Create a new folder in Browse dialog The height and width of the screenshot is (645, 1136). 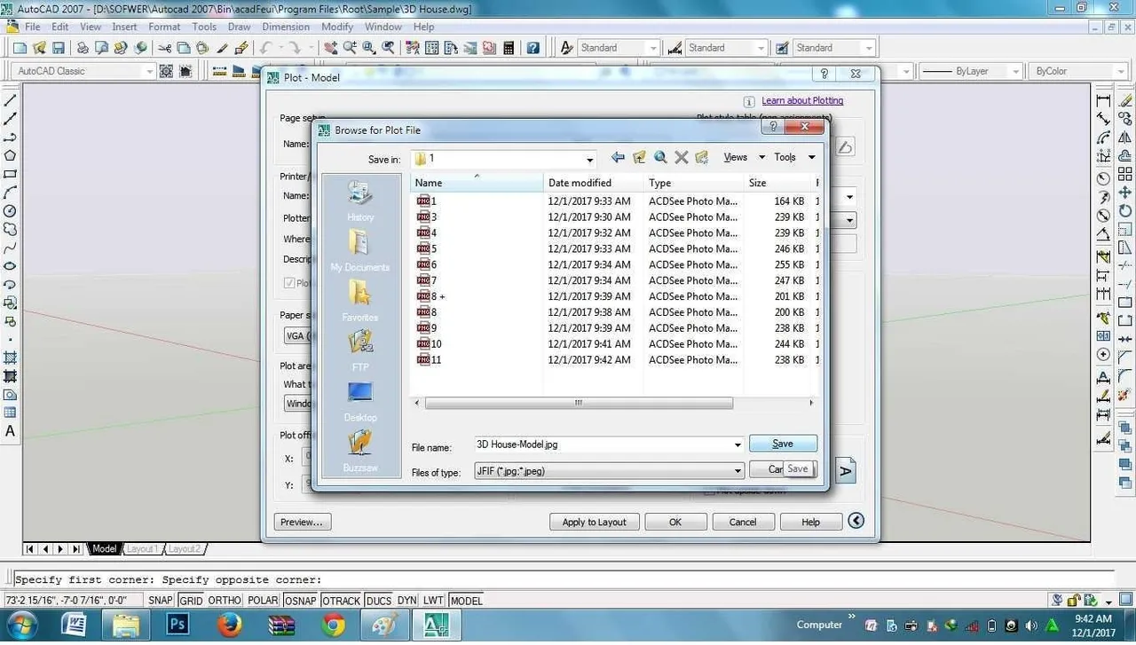[702, 157]
